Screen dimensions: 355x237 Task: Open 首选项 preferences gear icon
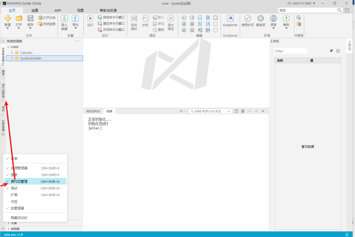[260, 18]
